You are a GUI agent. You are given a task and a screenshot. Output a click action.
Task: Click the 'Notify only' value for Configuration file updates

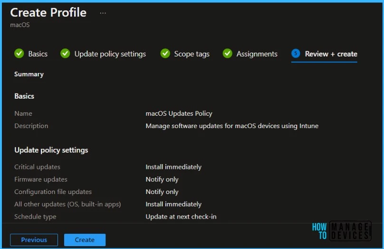point(162,192)
